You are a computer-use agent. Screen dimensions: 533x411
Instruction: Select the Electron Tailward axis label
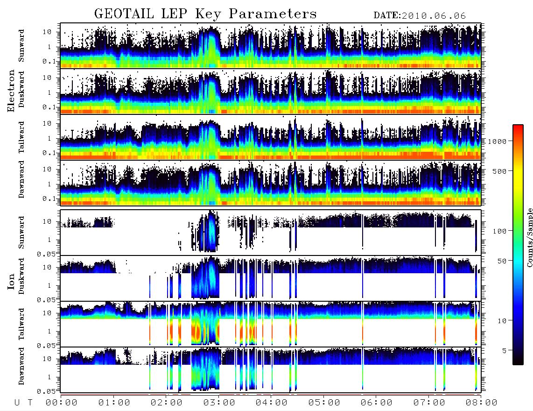[21, 137]
